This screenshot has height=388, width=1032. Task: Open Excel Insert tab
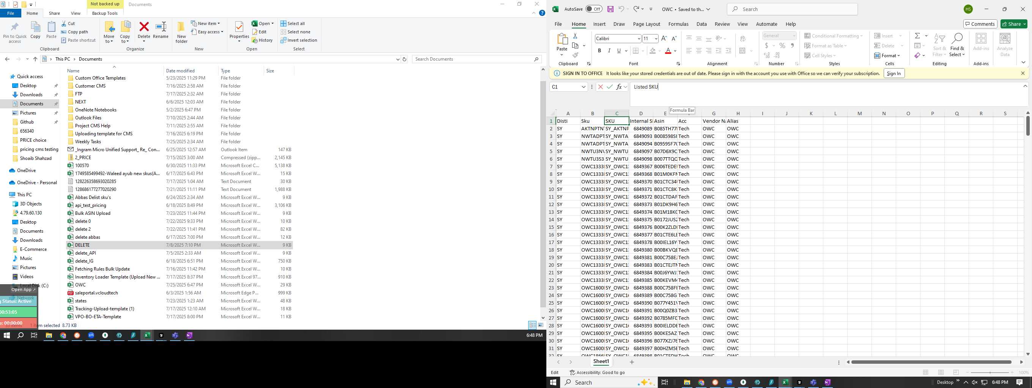tap(599, 24)
